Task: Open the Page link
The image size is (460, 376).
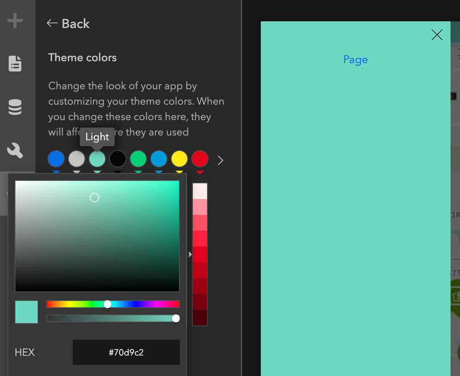Action: click(x=355, y=59)
